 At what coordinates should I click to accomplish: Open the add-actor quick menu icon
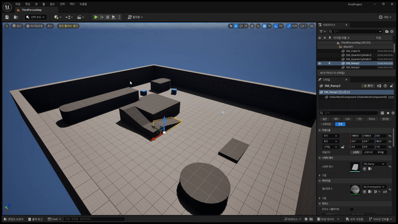pyautogui.click(x=58, y=17)
